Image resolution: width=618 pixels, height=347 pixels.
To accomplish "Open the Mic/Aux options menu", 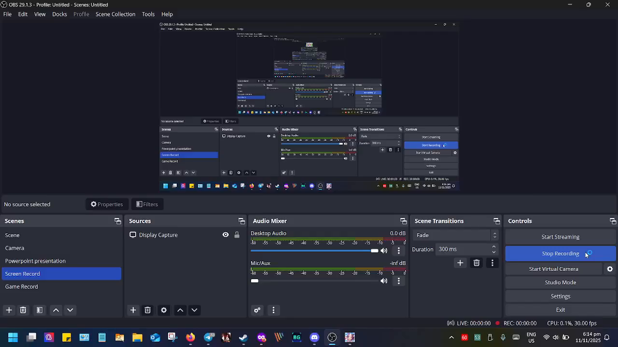I will point(399,281).
